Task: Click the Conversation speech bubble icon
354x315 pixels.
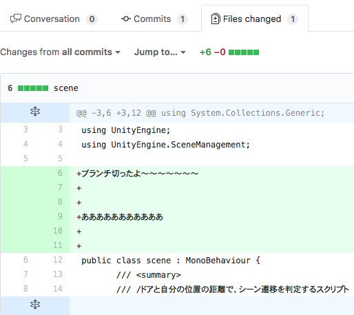Action: [x=16, y=19]
